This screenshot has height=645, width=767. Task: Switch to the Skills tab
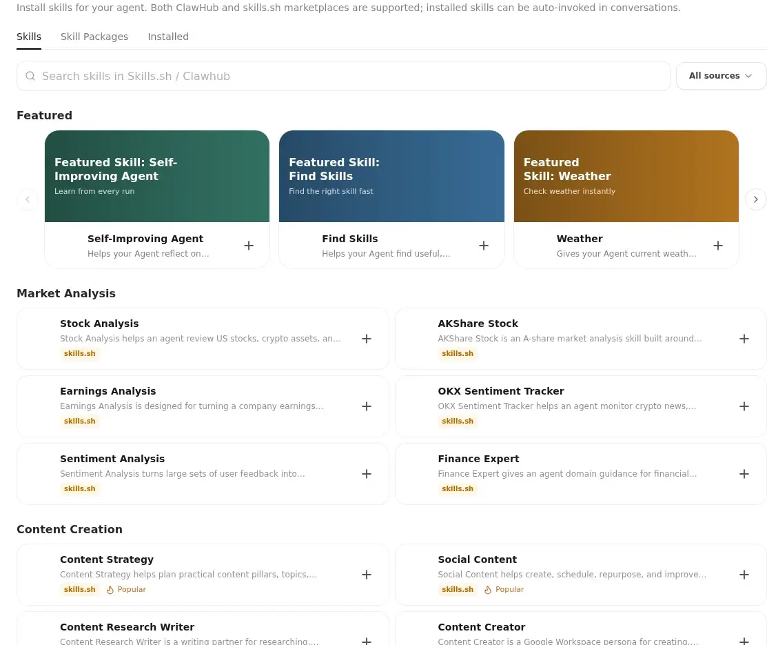tap(29, 37)
